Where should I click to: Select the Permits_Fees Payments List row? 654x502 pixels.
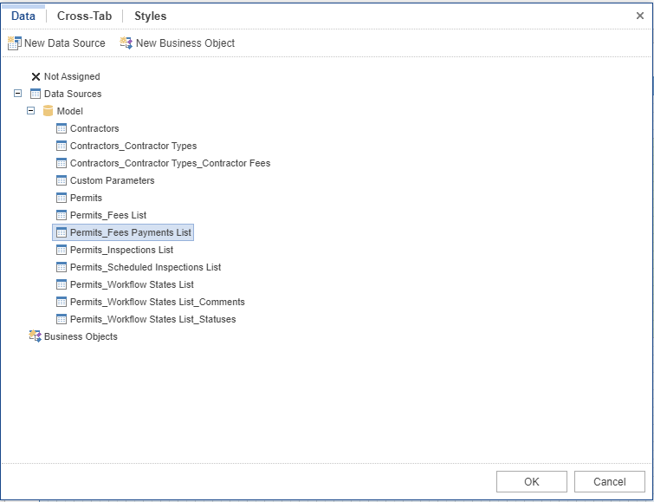123,232
